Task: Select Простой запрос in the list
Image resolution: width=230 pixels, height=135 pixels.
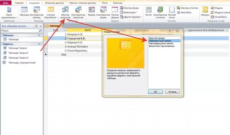Action: [156, 38]
